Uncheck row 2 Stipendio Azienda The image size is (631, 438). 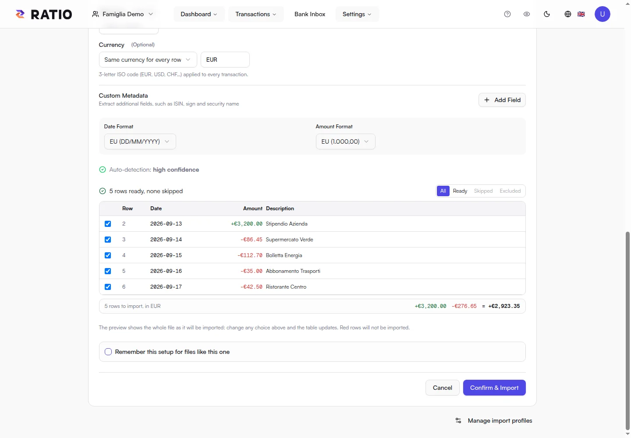point(108,224)
